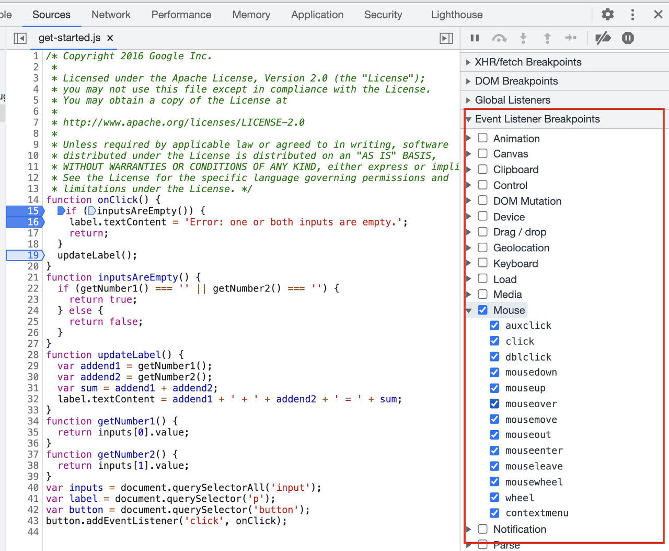
Task: Close the get-started.js file tab
Action: pyautogui.click(x=110, y=38)
